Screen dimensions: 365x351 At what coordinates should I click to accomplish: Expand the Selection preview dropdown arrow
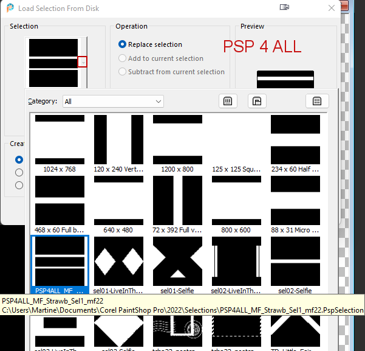[x=83, y=61]
